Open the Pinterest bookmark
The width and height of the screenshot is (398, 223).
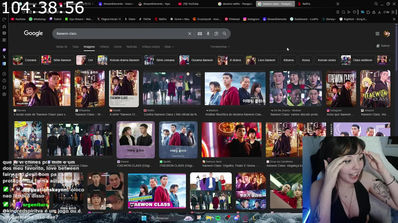point(232,19)
